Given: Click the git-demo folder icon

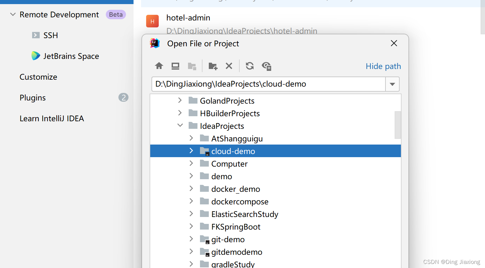Looking at the screenshot, I should tap(205, 239).
